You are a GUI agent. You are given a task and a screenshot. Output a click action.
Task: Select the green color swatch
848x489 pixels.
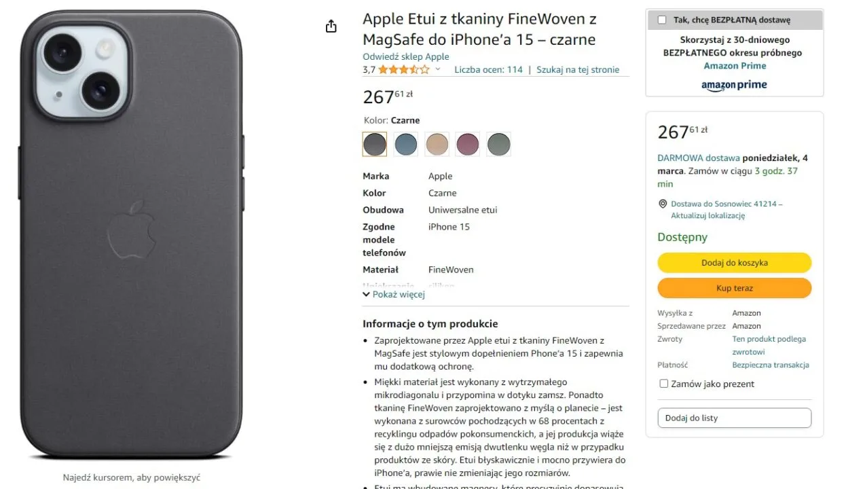[498, 144]
